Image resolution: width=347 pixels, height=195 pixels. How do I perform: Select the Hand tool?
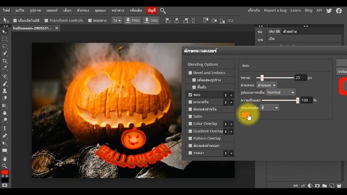(4, 159)
